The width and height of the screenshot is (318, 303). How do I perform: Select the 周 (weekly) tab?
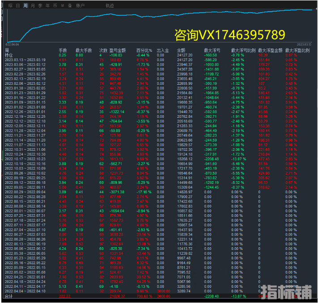click(25, 6)
